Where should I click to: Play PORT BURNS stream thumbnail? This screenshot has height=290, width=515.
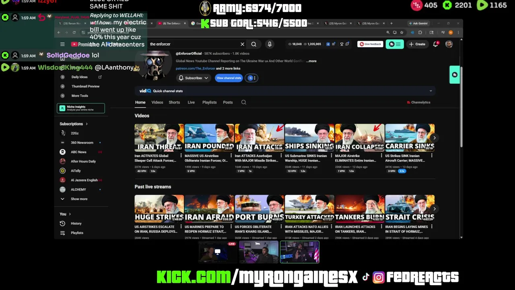260,208
